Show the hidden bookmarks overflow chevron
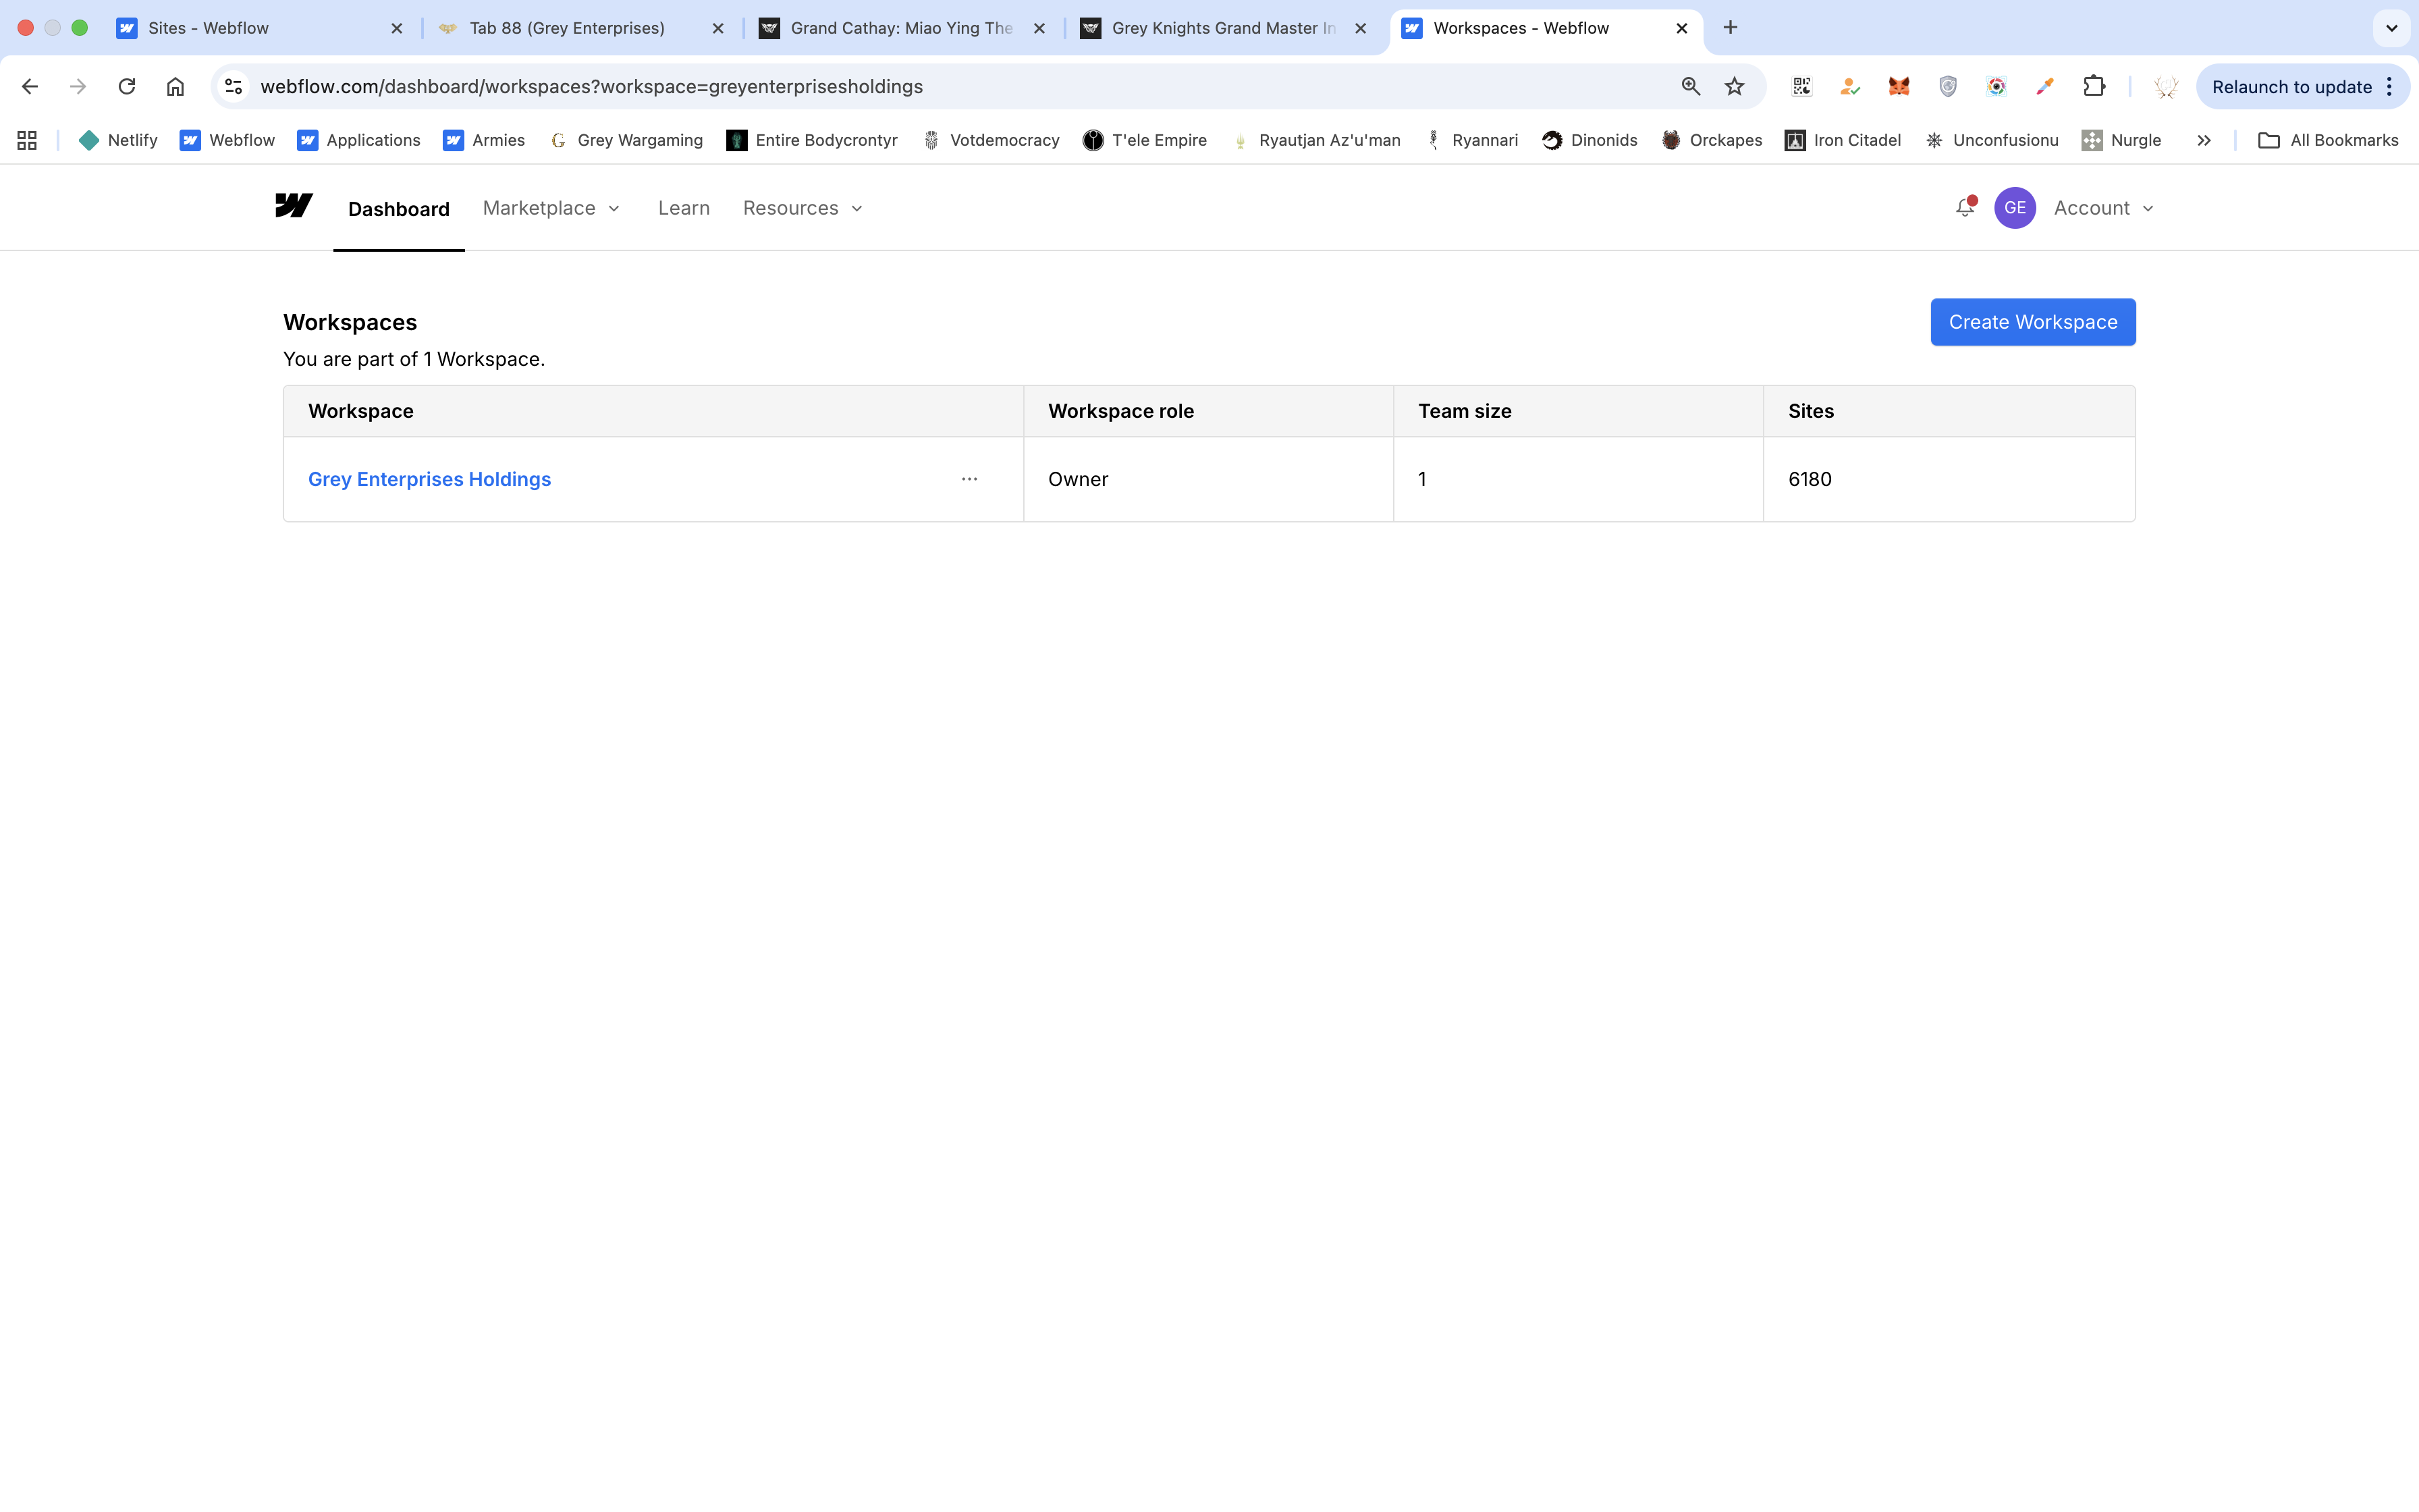The height and width of the screenshot is (1512, 2419). click(2203, 141)
